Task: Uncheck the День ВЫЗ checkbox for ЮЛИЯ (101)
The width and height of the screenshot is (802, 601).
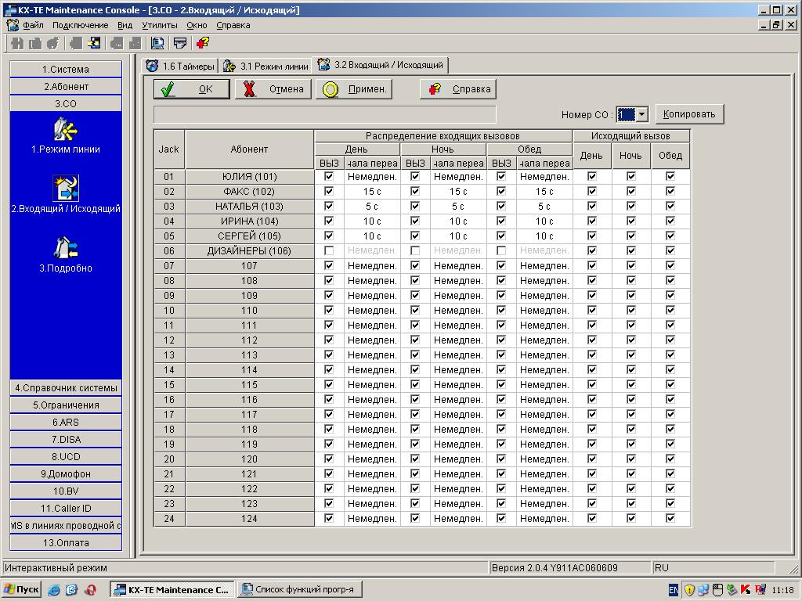Action: 329,176
